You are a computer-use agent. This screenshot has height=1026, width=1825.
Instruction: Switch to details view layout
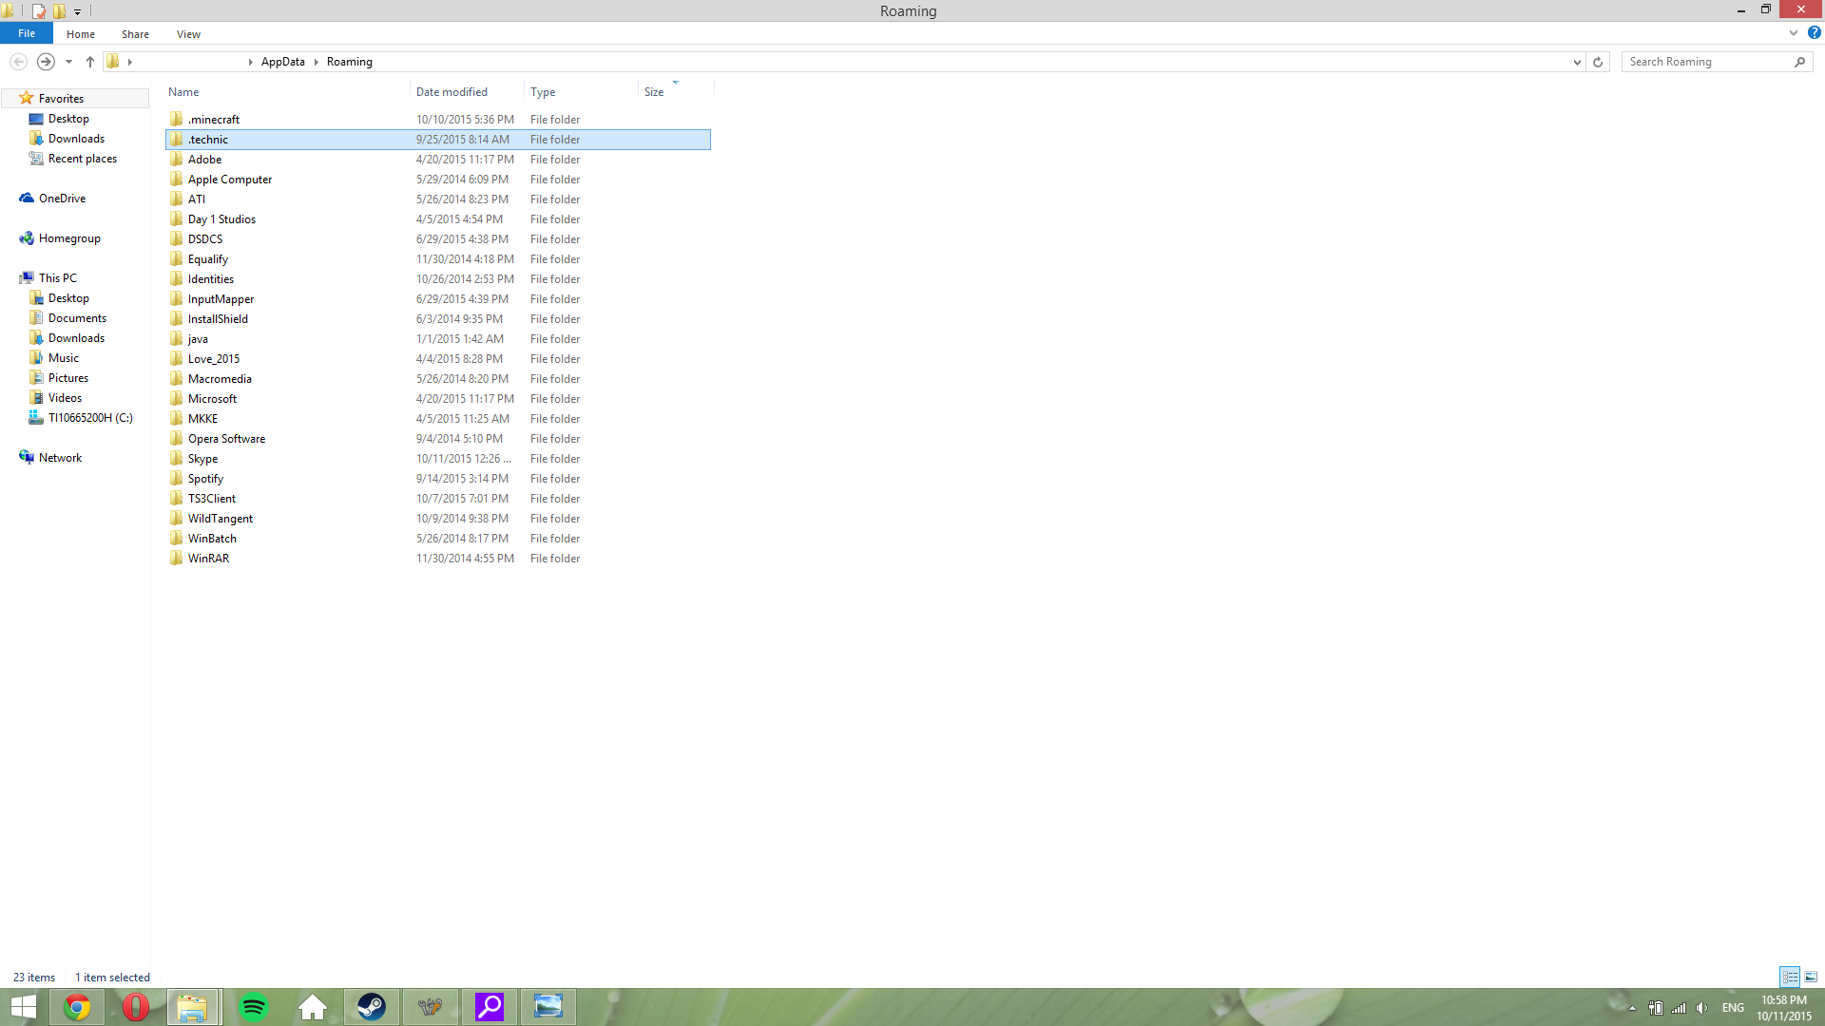pyautogui.click(x=1790, y=977)
